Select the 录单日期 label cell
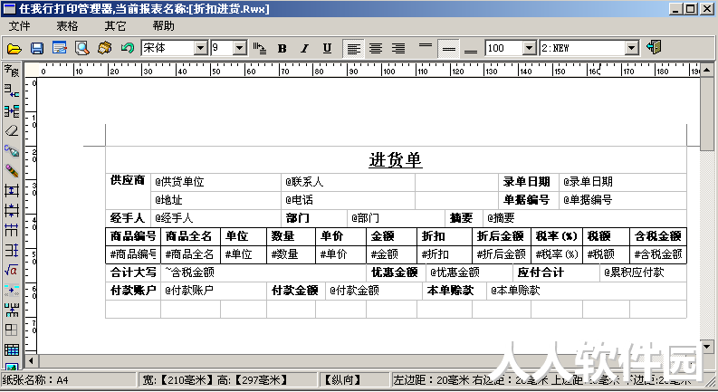This screenshot has height=392, width=718. [529, 182]
